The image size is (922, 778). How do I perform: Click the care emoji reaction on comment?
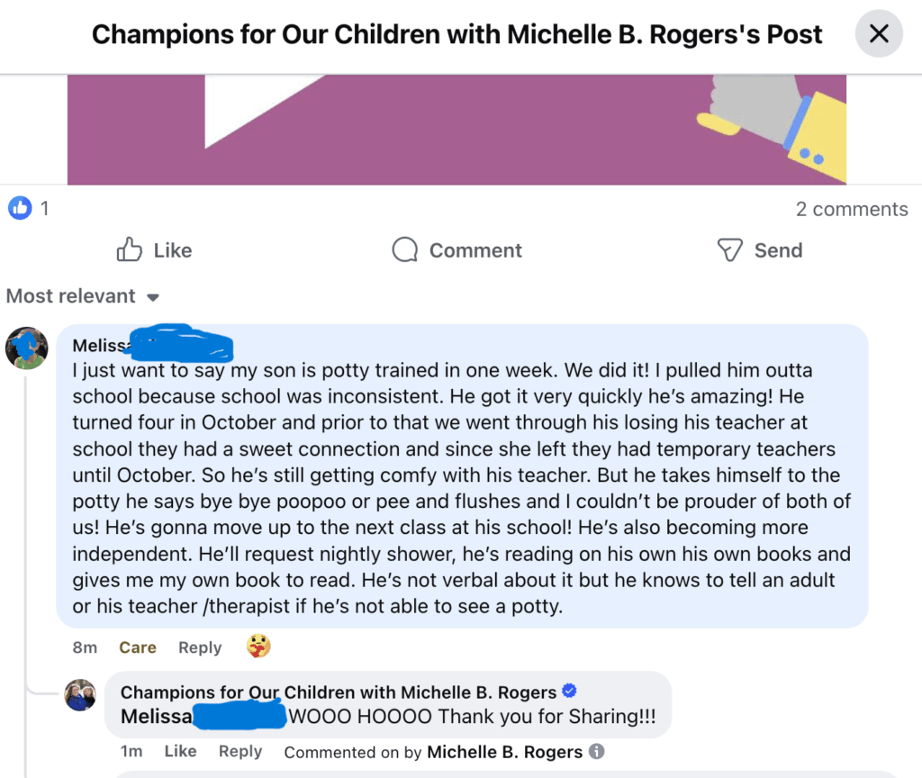pyautogui.click(x=258, y=646)
